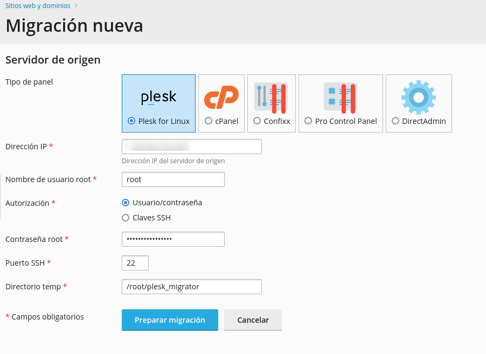This screenshot has height=354, width=486.
Task: Click into the Contraseña root password field
Action: click(173, 239)
